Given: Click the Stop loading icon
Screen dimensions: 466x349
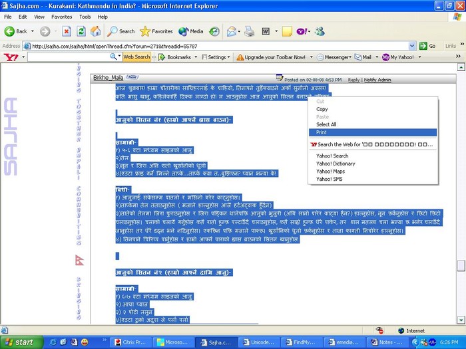Looking at the screenshot, I should click(67, 31).
